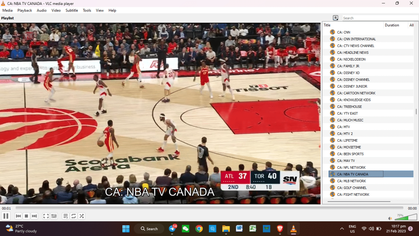419x236 pixels.
Task: Enter fullscreen video mode
Action: pyautogui.click(x=46, y=216)
